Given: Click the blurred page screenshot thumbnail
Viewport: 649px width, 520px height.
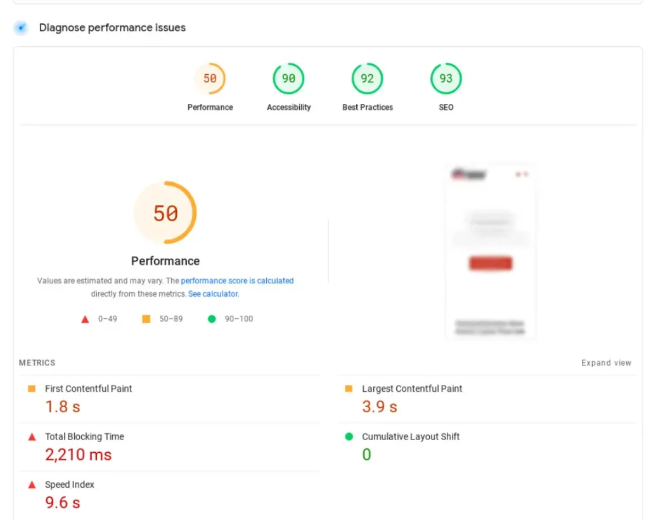Looking at the screenshot, I should 491,252.
